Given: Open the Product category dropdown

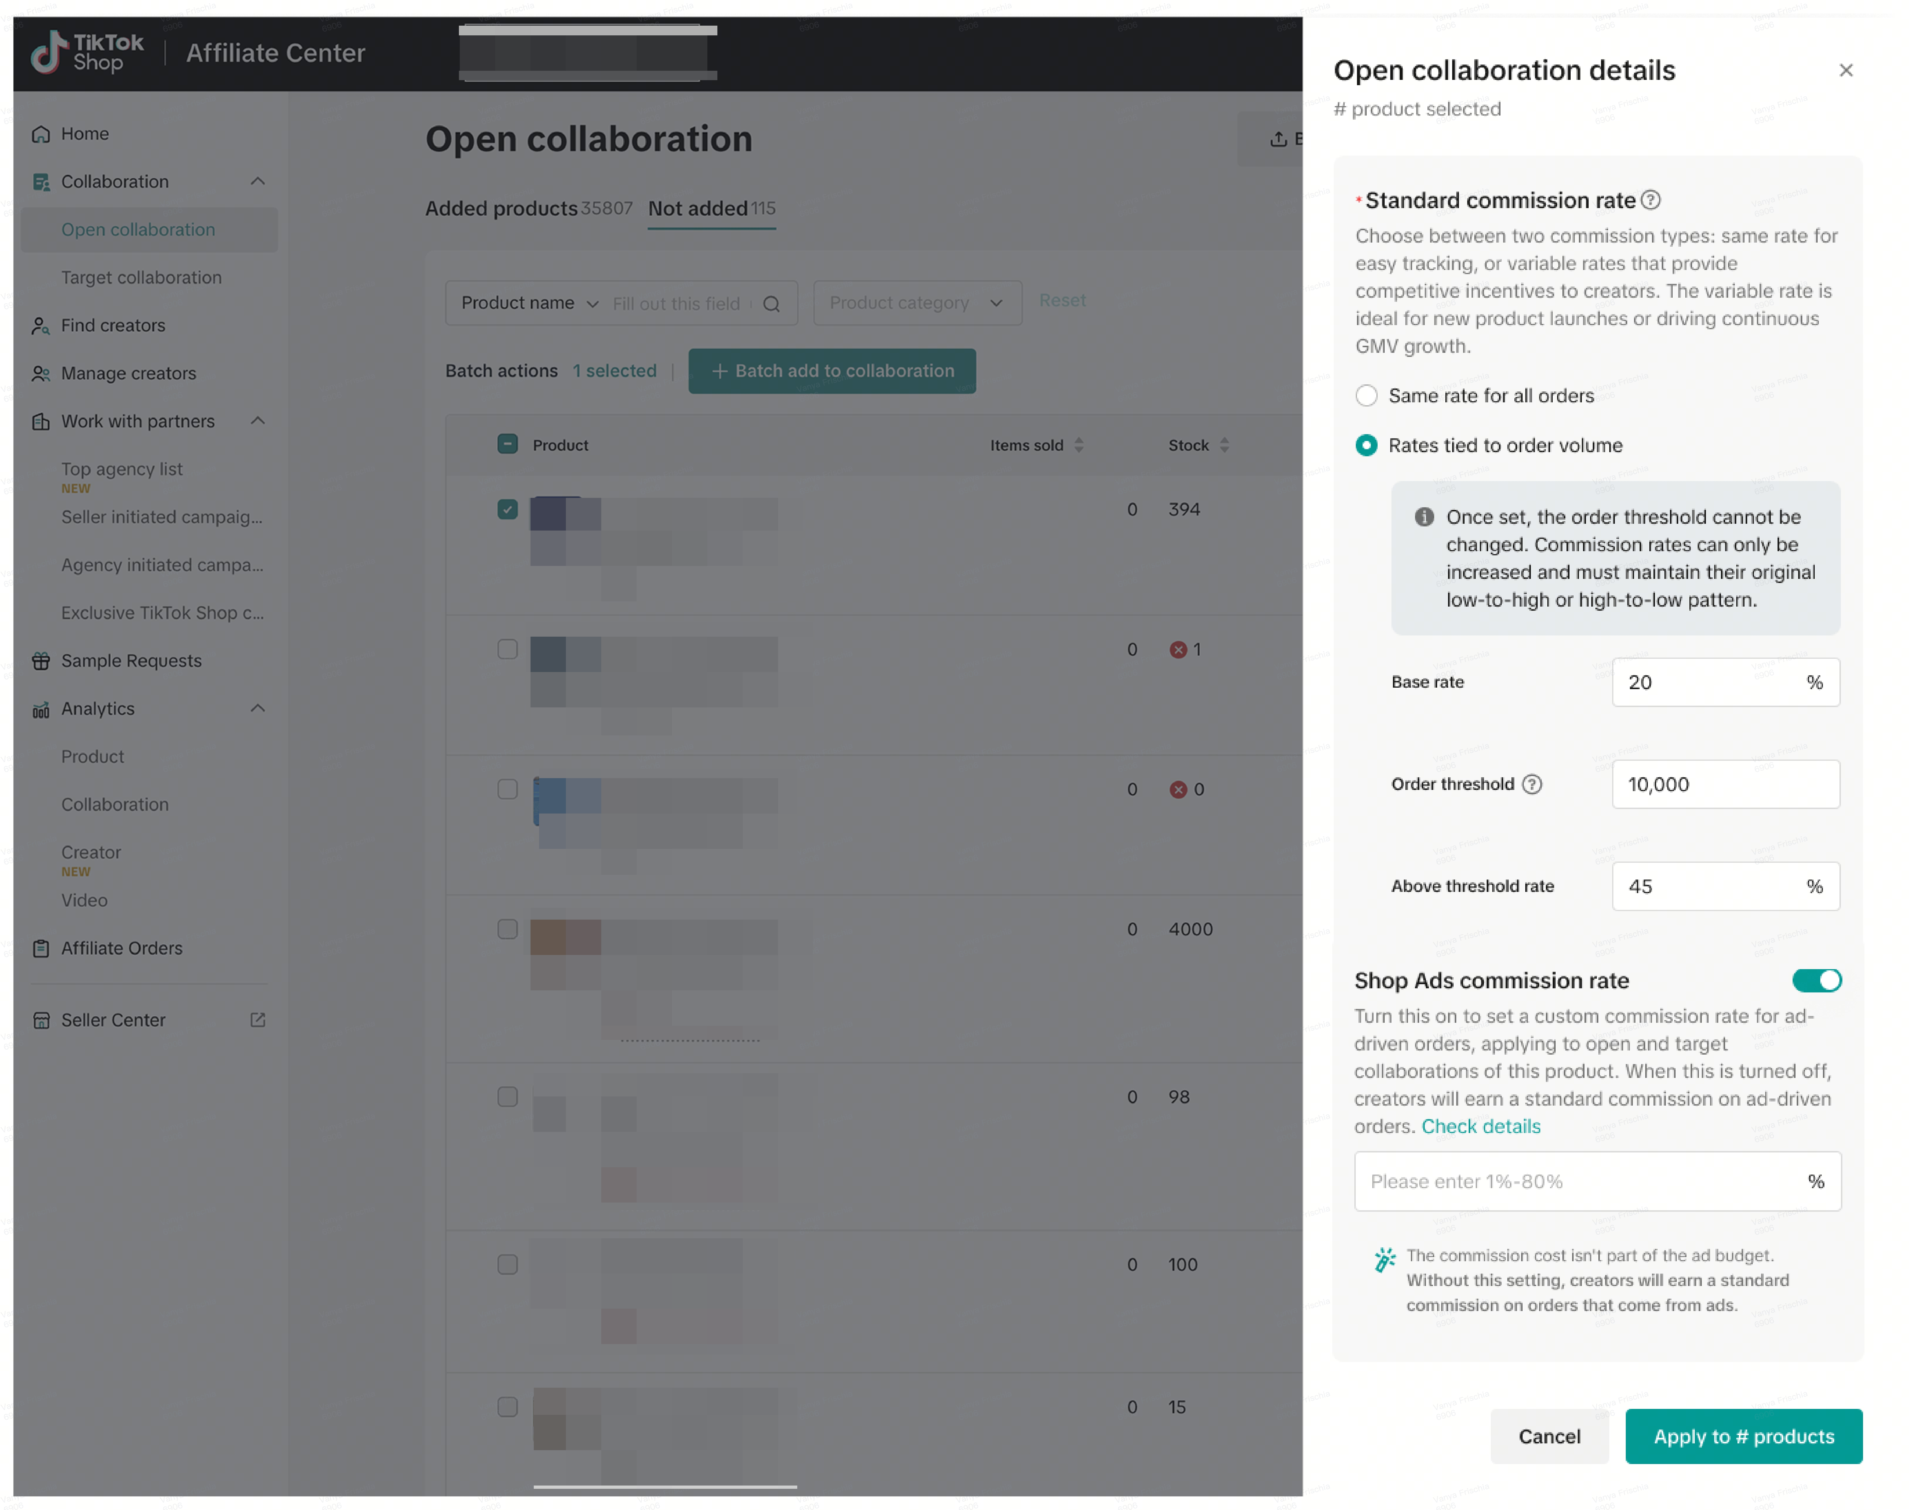Looking at the screenshot, I should click(x=917, y=303).
